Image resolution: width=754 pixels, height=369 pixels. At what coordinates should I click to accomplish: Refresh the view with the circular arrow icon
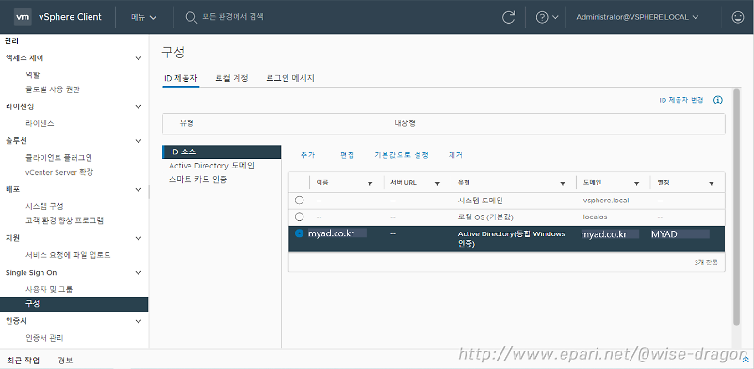(x=508, y=17)
